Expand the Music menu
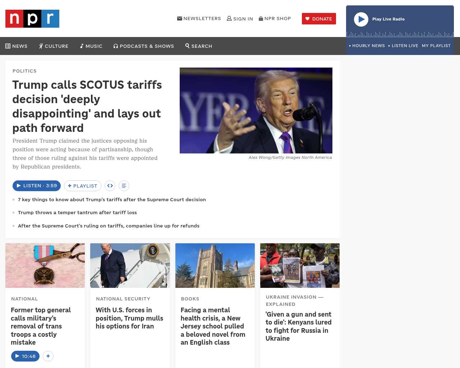Viewport: 460px width, 368px height. [x=91, y=46]
